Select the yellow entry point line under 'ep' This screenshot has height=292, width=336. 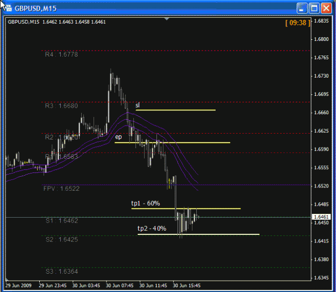(x=173, y=143)
